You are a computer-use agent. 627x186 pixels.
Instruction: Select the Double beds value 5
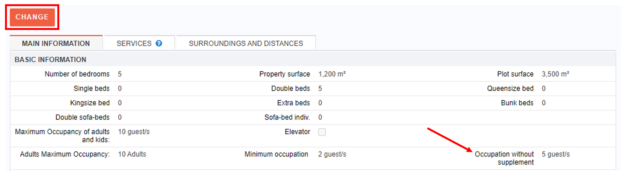320,89
